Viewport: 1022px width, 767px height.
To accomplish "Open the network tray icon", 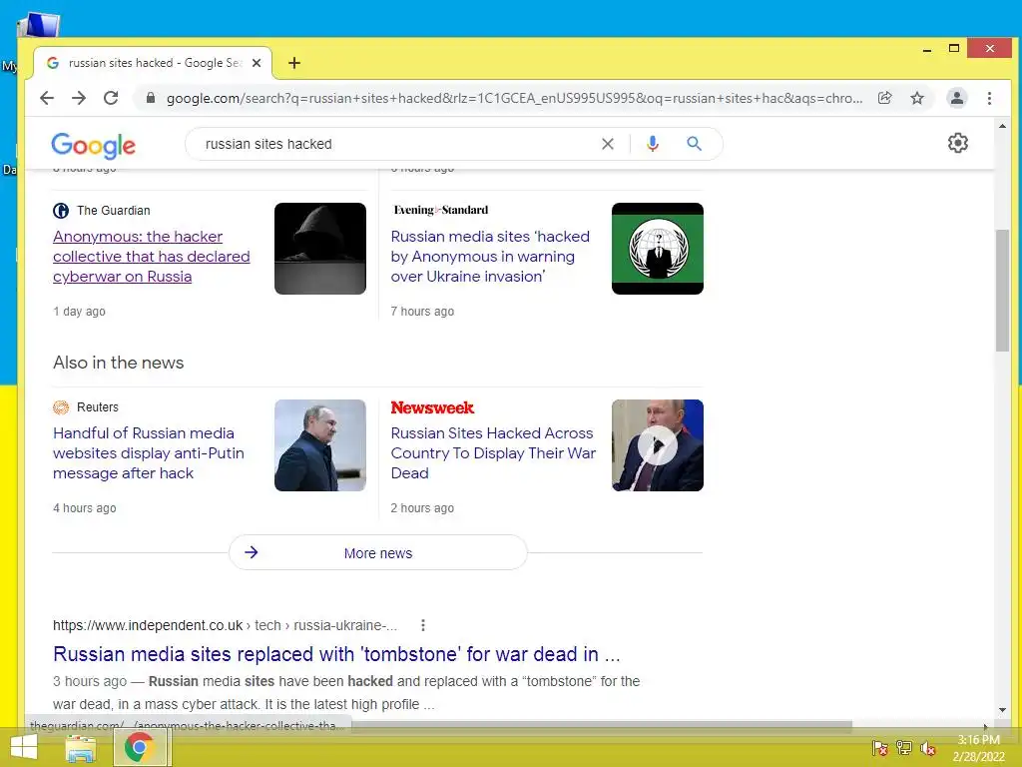I will coord(904,747).
